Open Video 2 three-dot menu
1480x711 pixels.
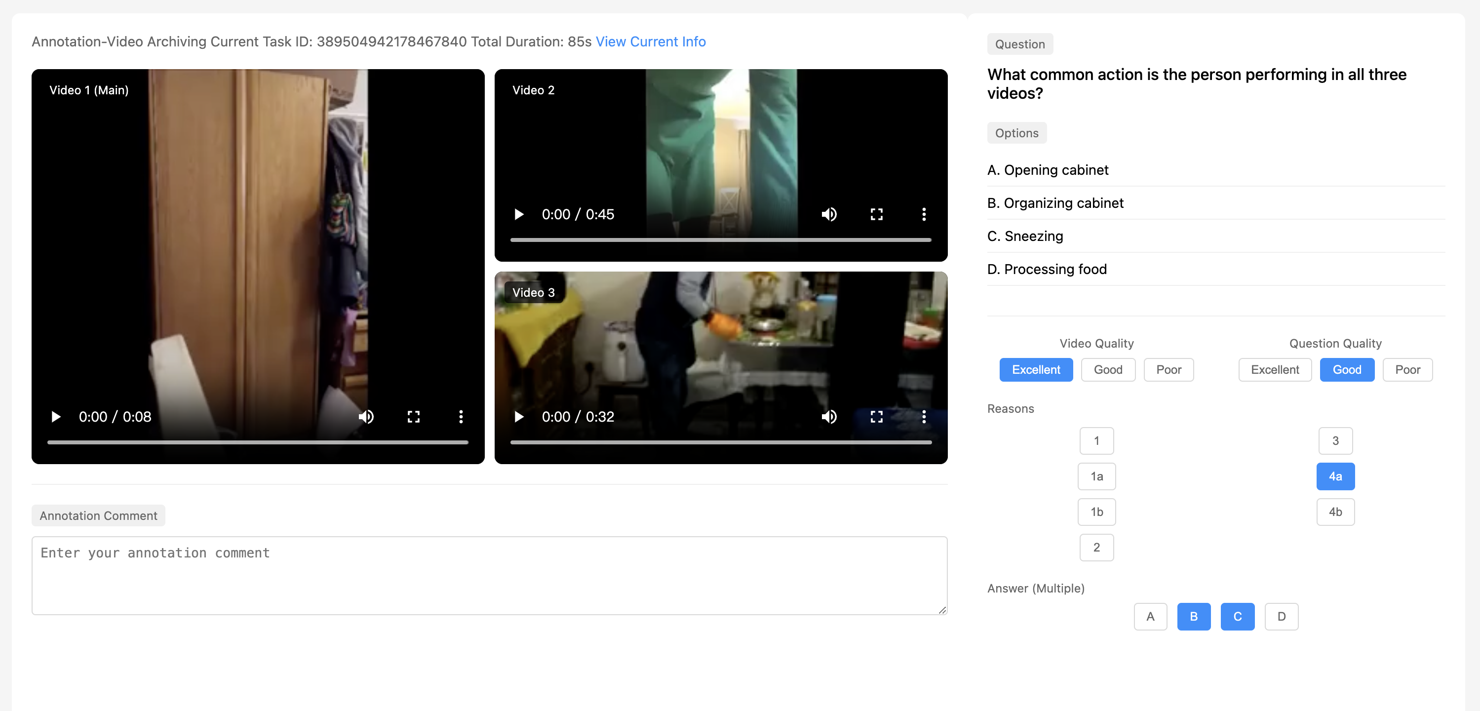point(924,214)
